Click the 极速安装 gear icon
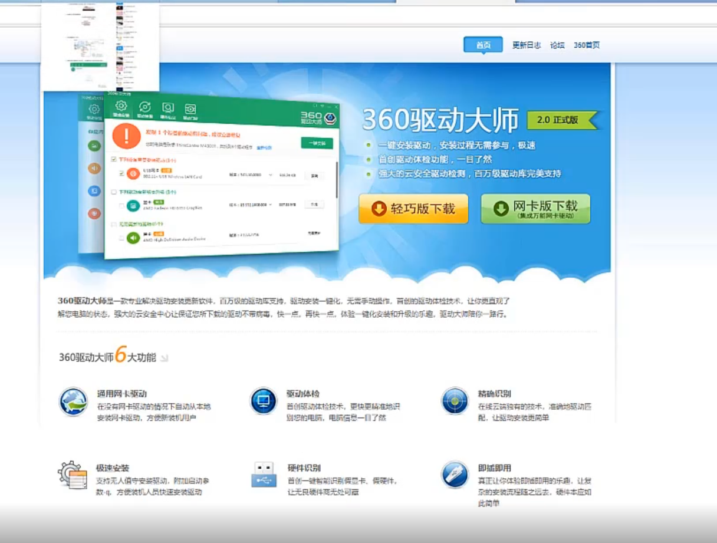Screen dimensions: 717x543 tap(73, 475)
